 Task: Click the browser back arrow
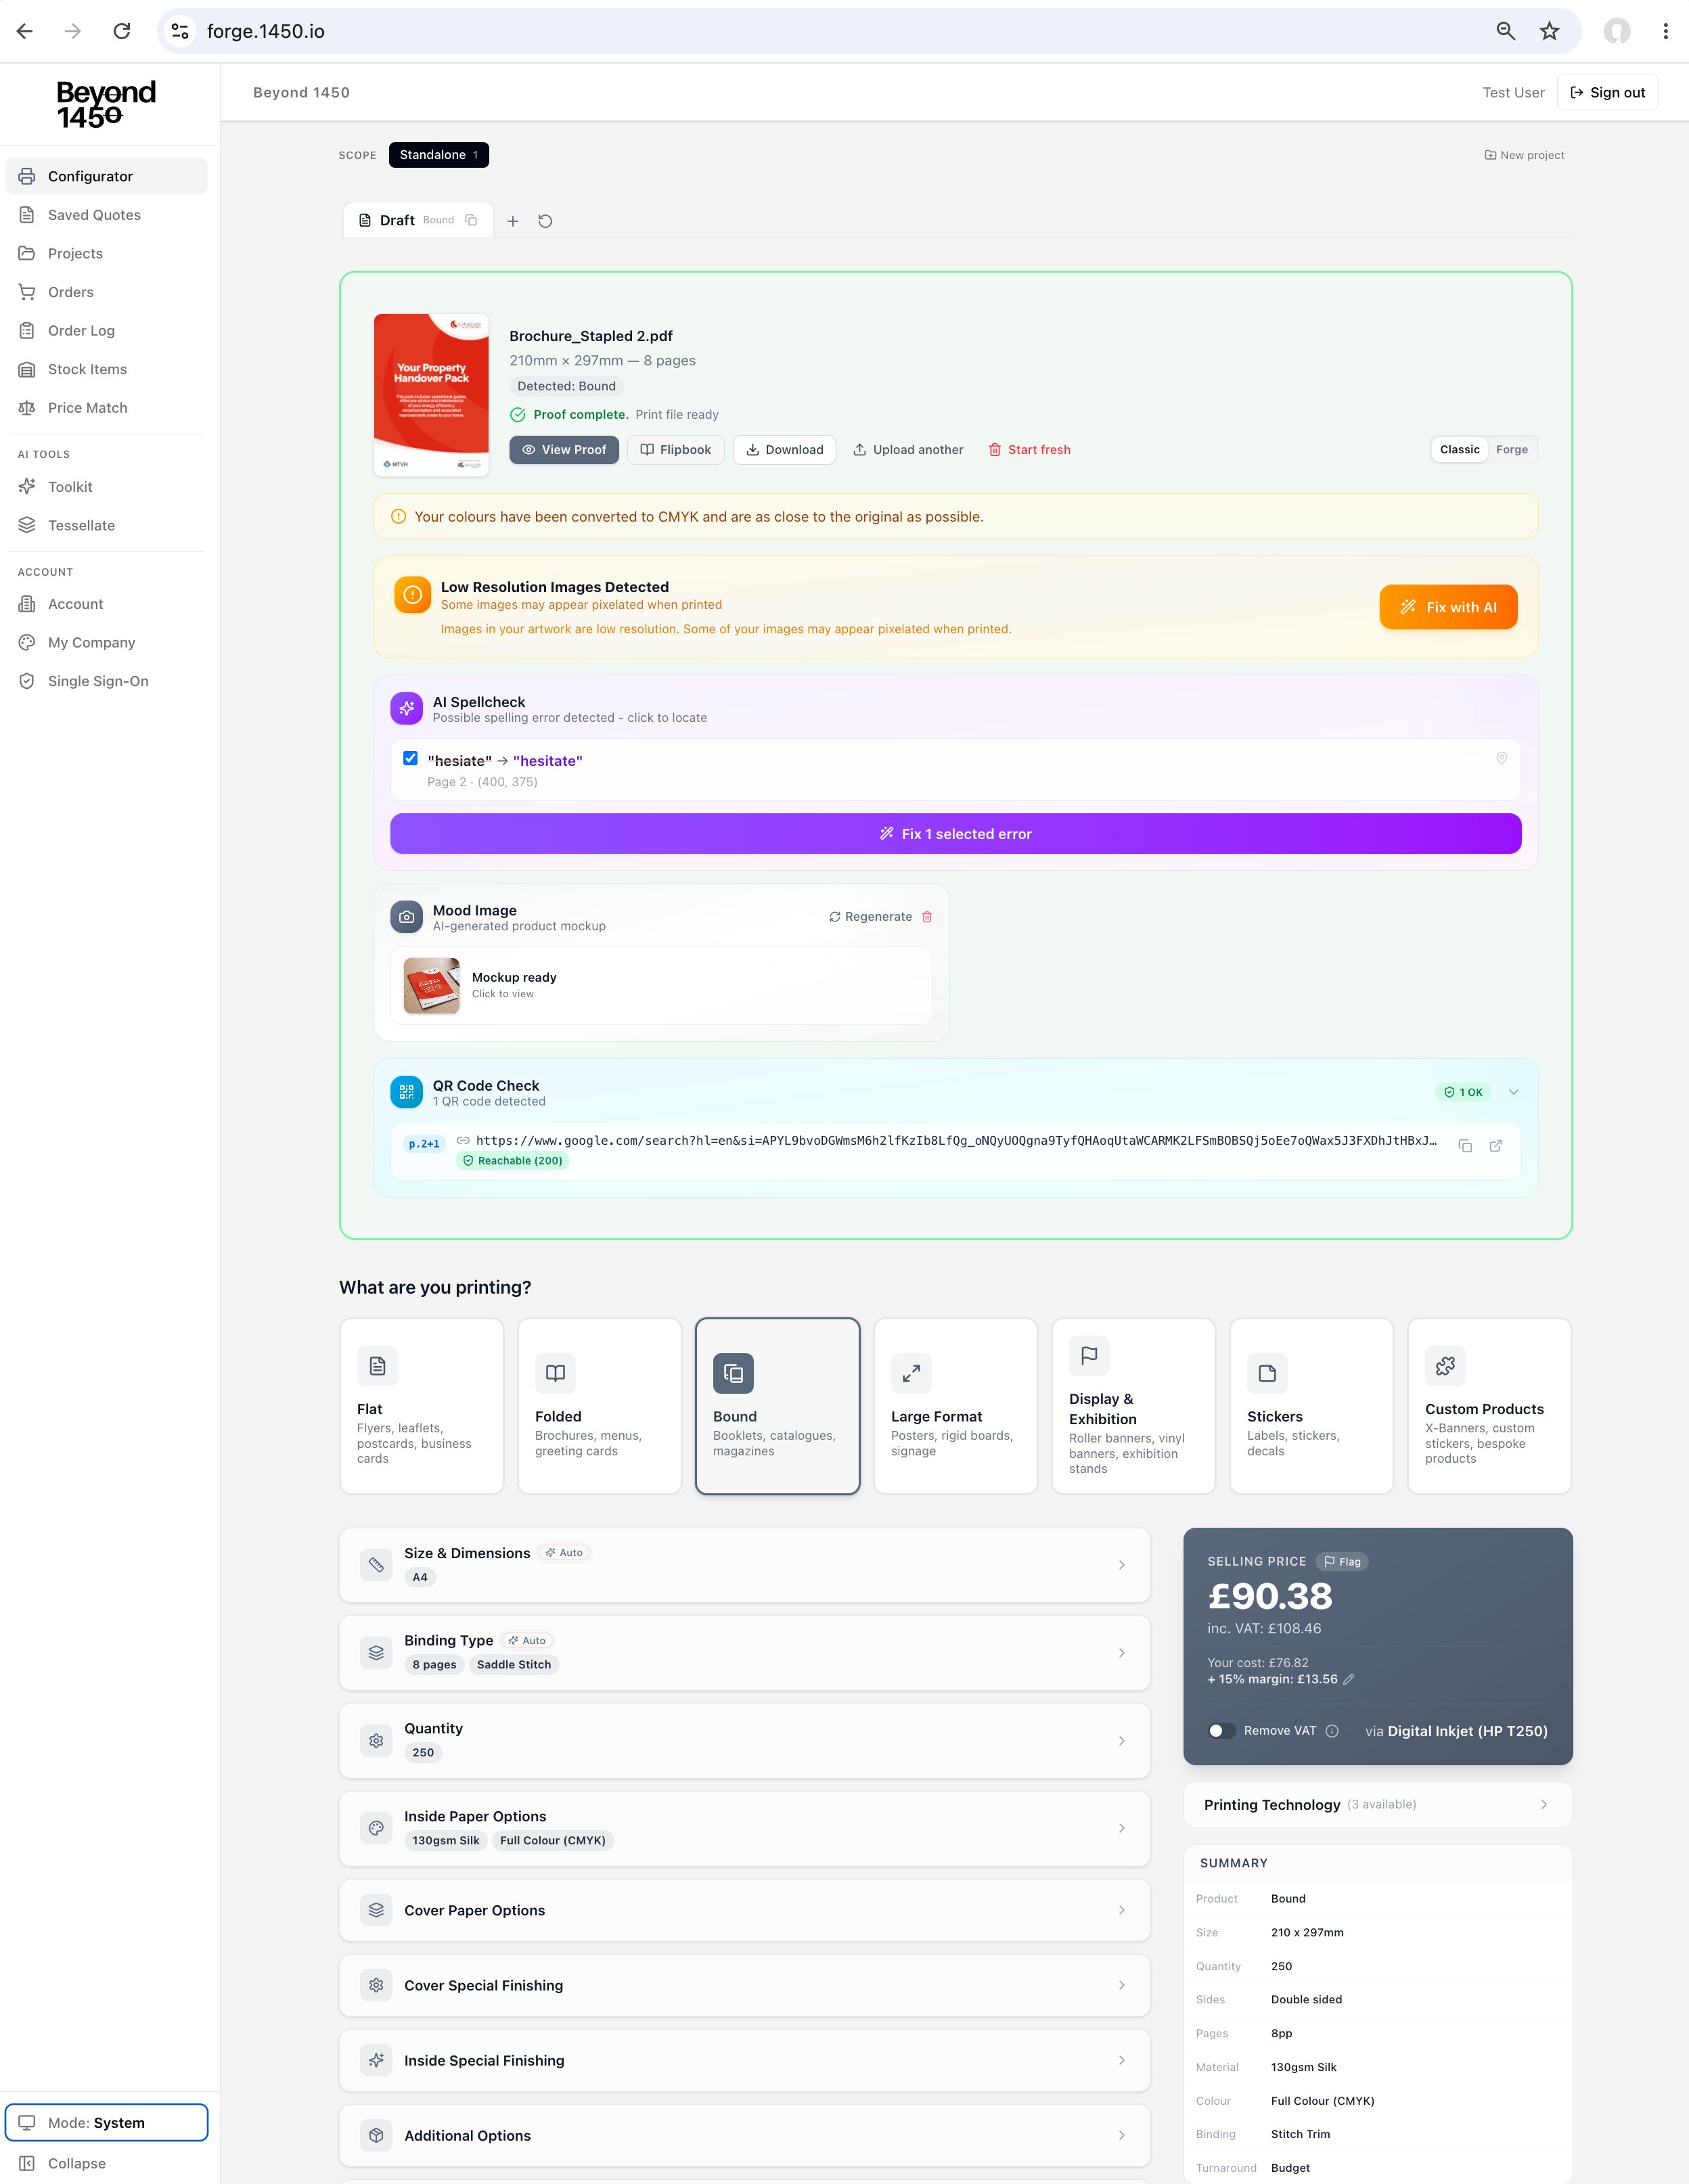click(x=25, y=31)
